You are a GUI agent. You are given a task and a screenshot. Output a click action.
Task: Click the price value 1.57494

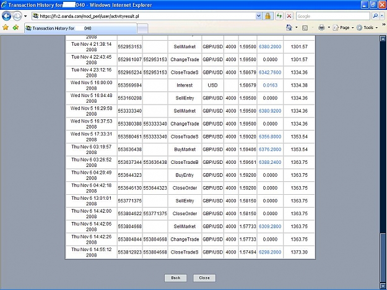(x=248, y=252)
